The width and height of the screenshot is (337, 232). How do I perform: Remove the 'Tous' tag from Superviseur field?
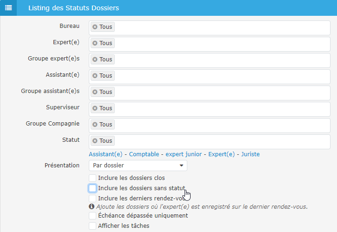[x=95, y=108]
